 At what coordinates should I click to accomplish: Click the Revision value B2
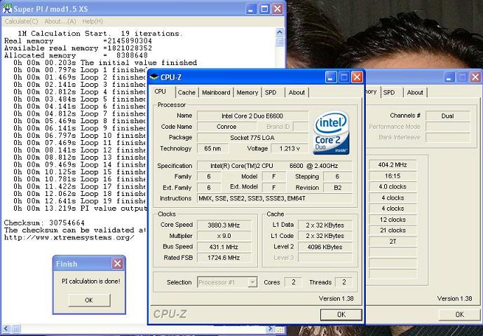pos(338,188)
